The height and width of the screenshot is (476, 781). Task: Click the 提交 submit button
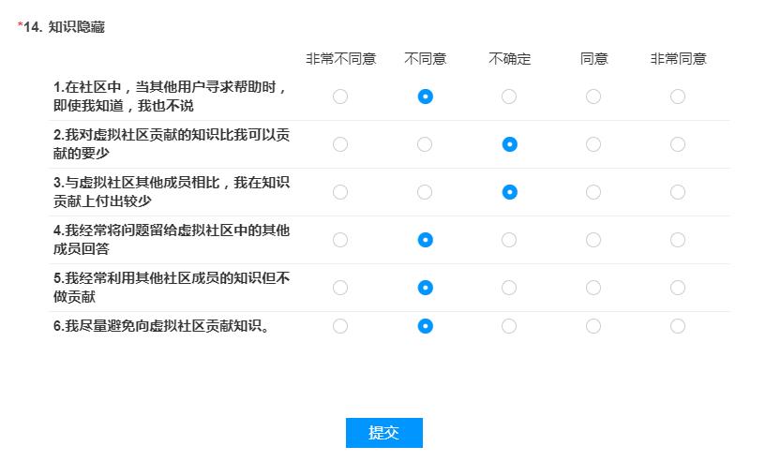coord(384,433)
